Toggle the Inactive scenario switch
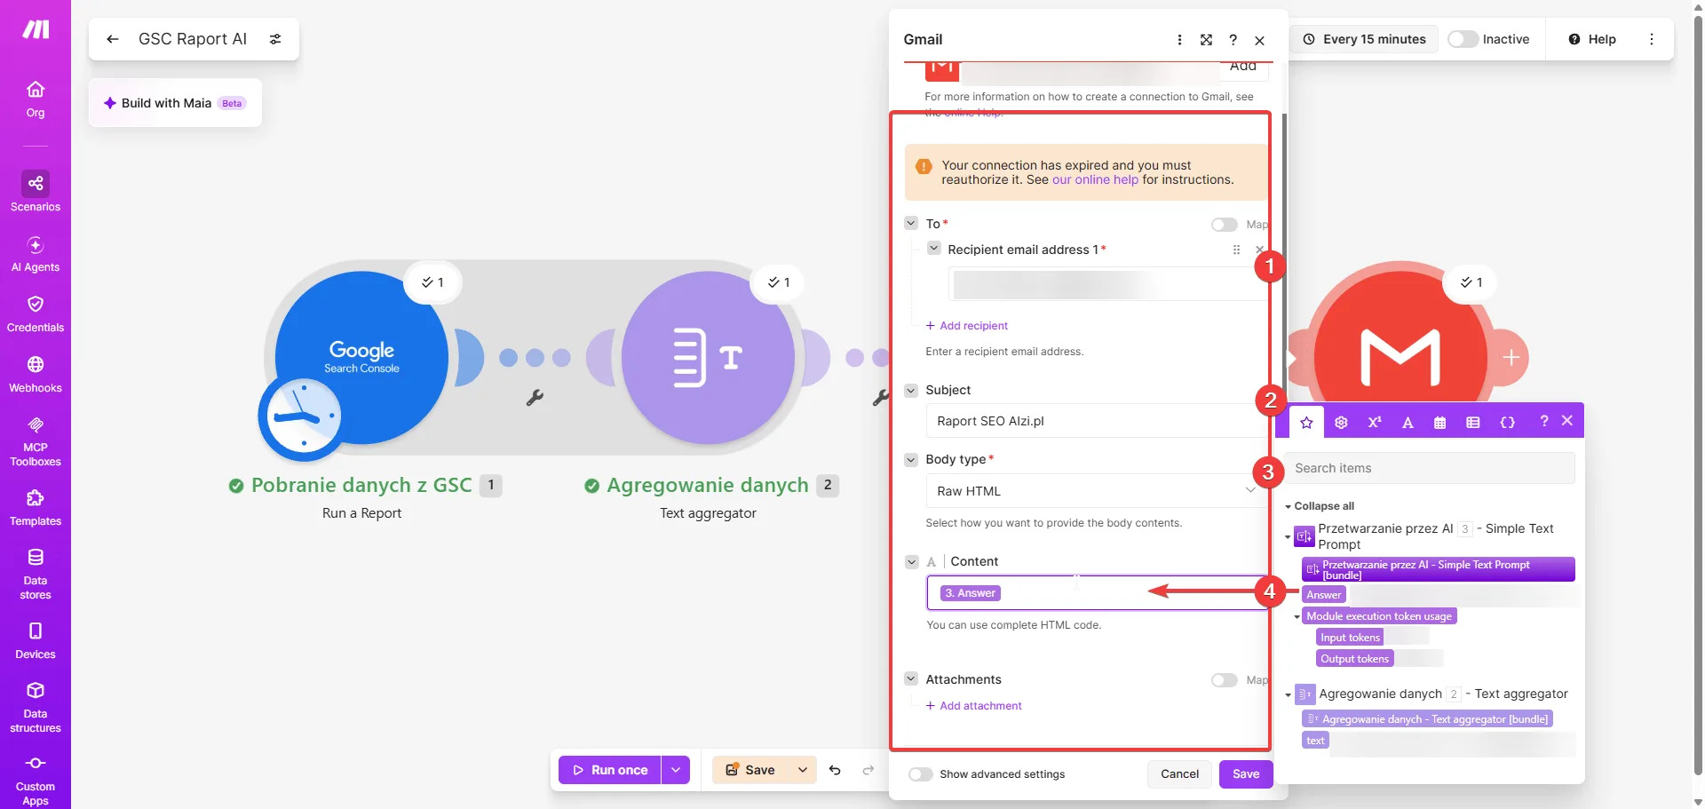Image resolution: width=1705 pixels, height=809 pixels. tap(1463, 39)
